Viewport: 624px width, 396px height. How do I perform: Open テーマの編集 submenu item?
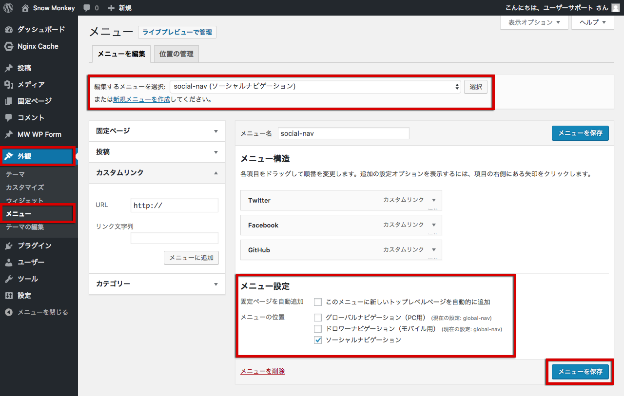pos(25,227)
